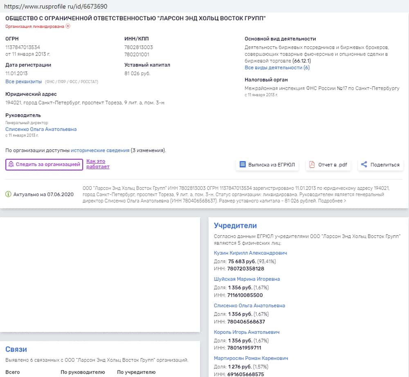The height and width of the screenshot is (377, 409).
Task: Click the PDF report icon
Action: (312, 165)
